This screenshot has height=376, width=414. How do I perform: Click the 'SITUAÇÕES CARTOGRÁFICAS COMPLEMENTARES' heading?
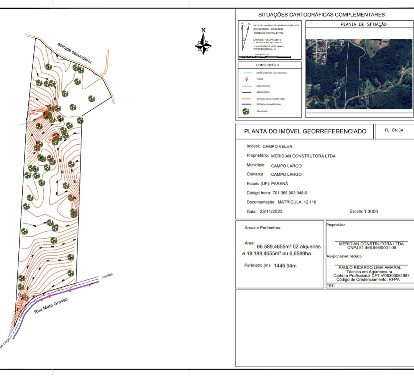(321, 15)
